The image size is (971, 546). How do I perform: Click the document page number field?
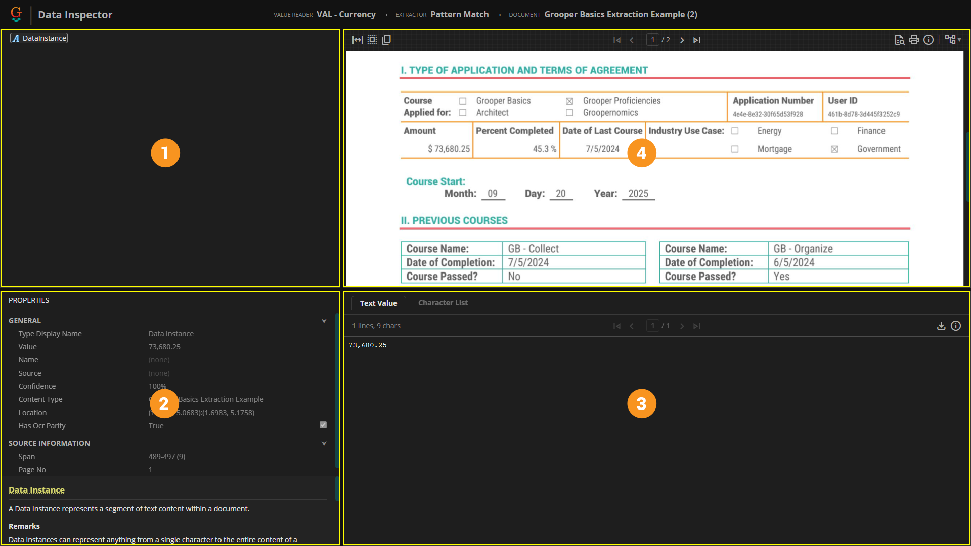point(652,40)
